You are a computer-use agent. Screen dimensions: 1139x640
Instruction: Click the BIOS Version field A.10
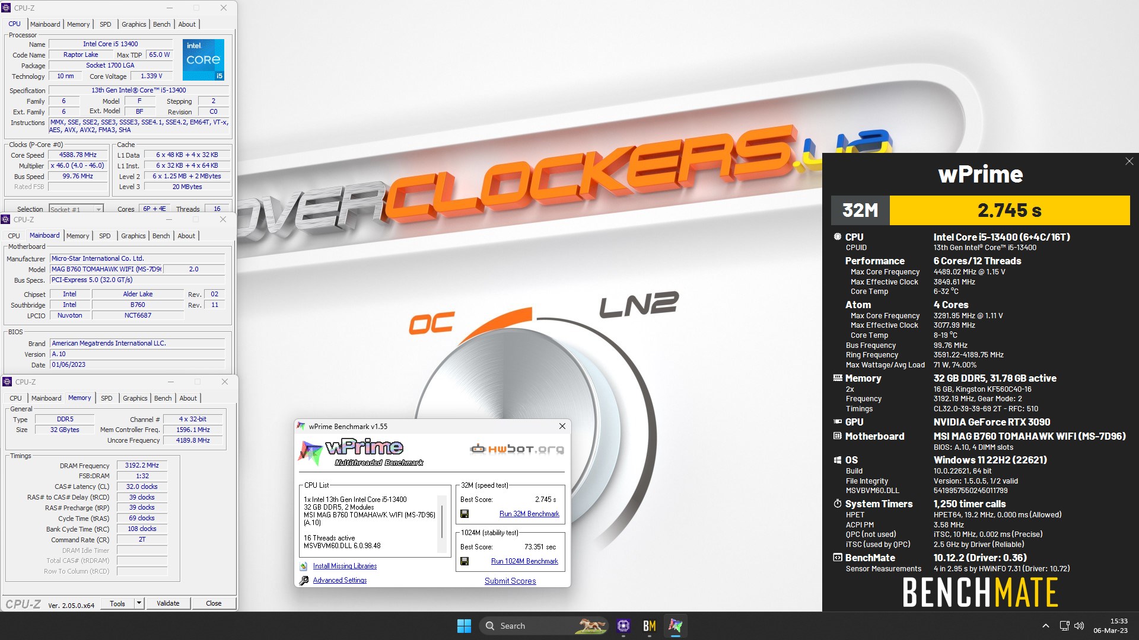(138, 354)
